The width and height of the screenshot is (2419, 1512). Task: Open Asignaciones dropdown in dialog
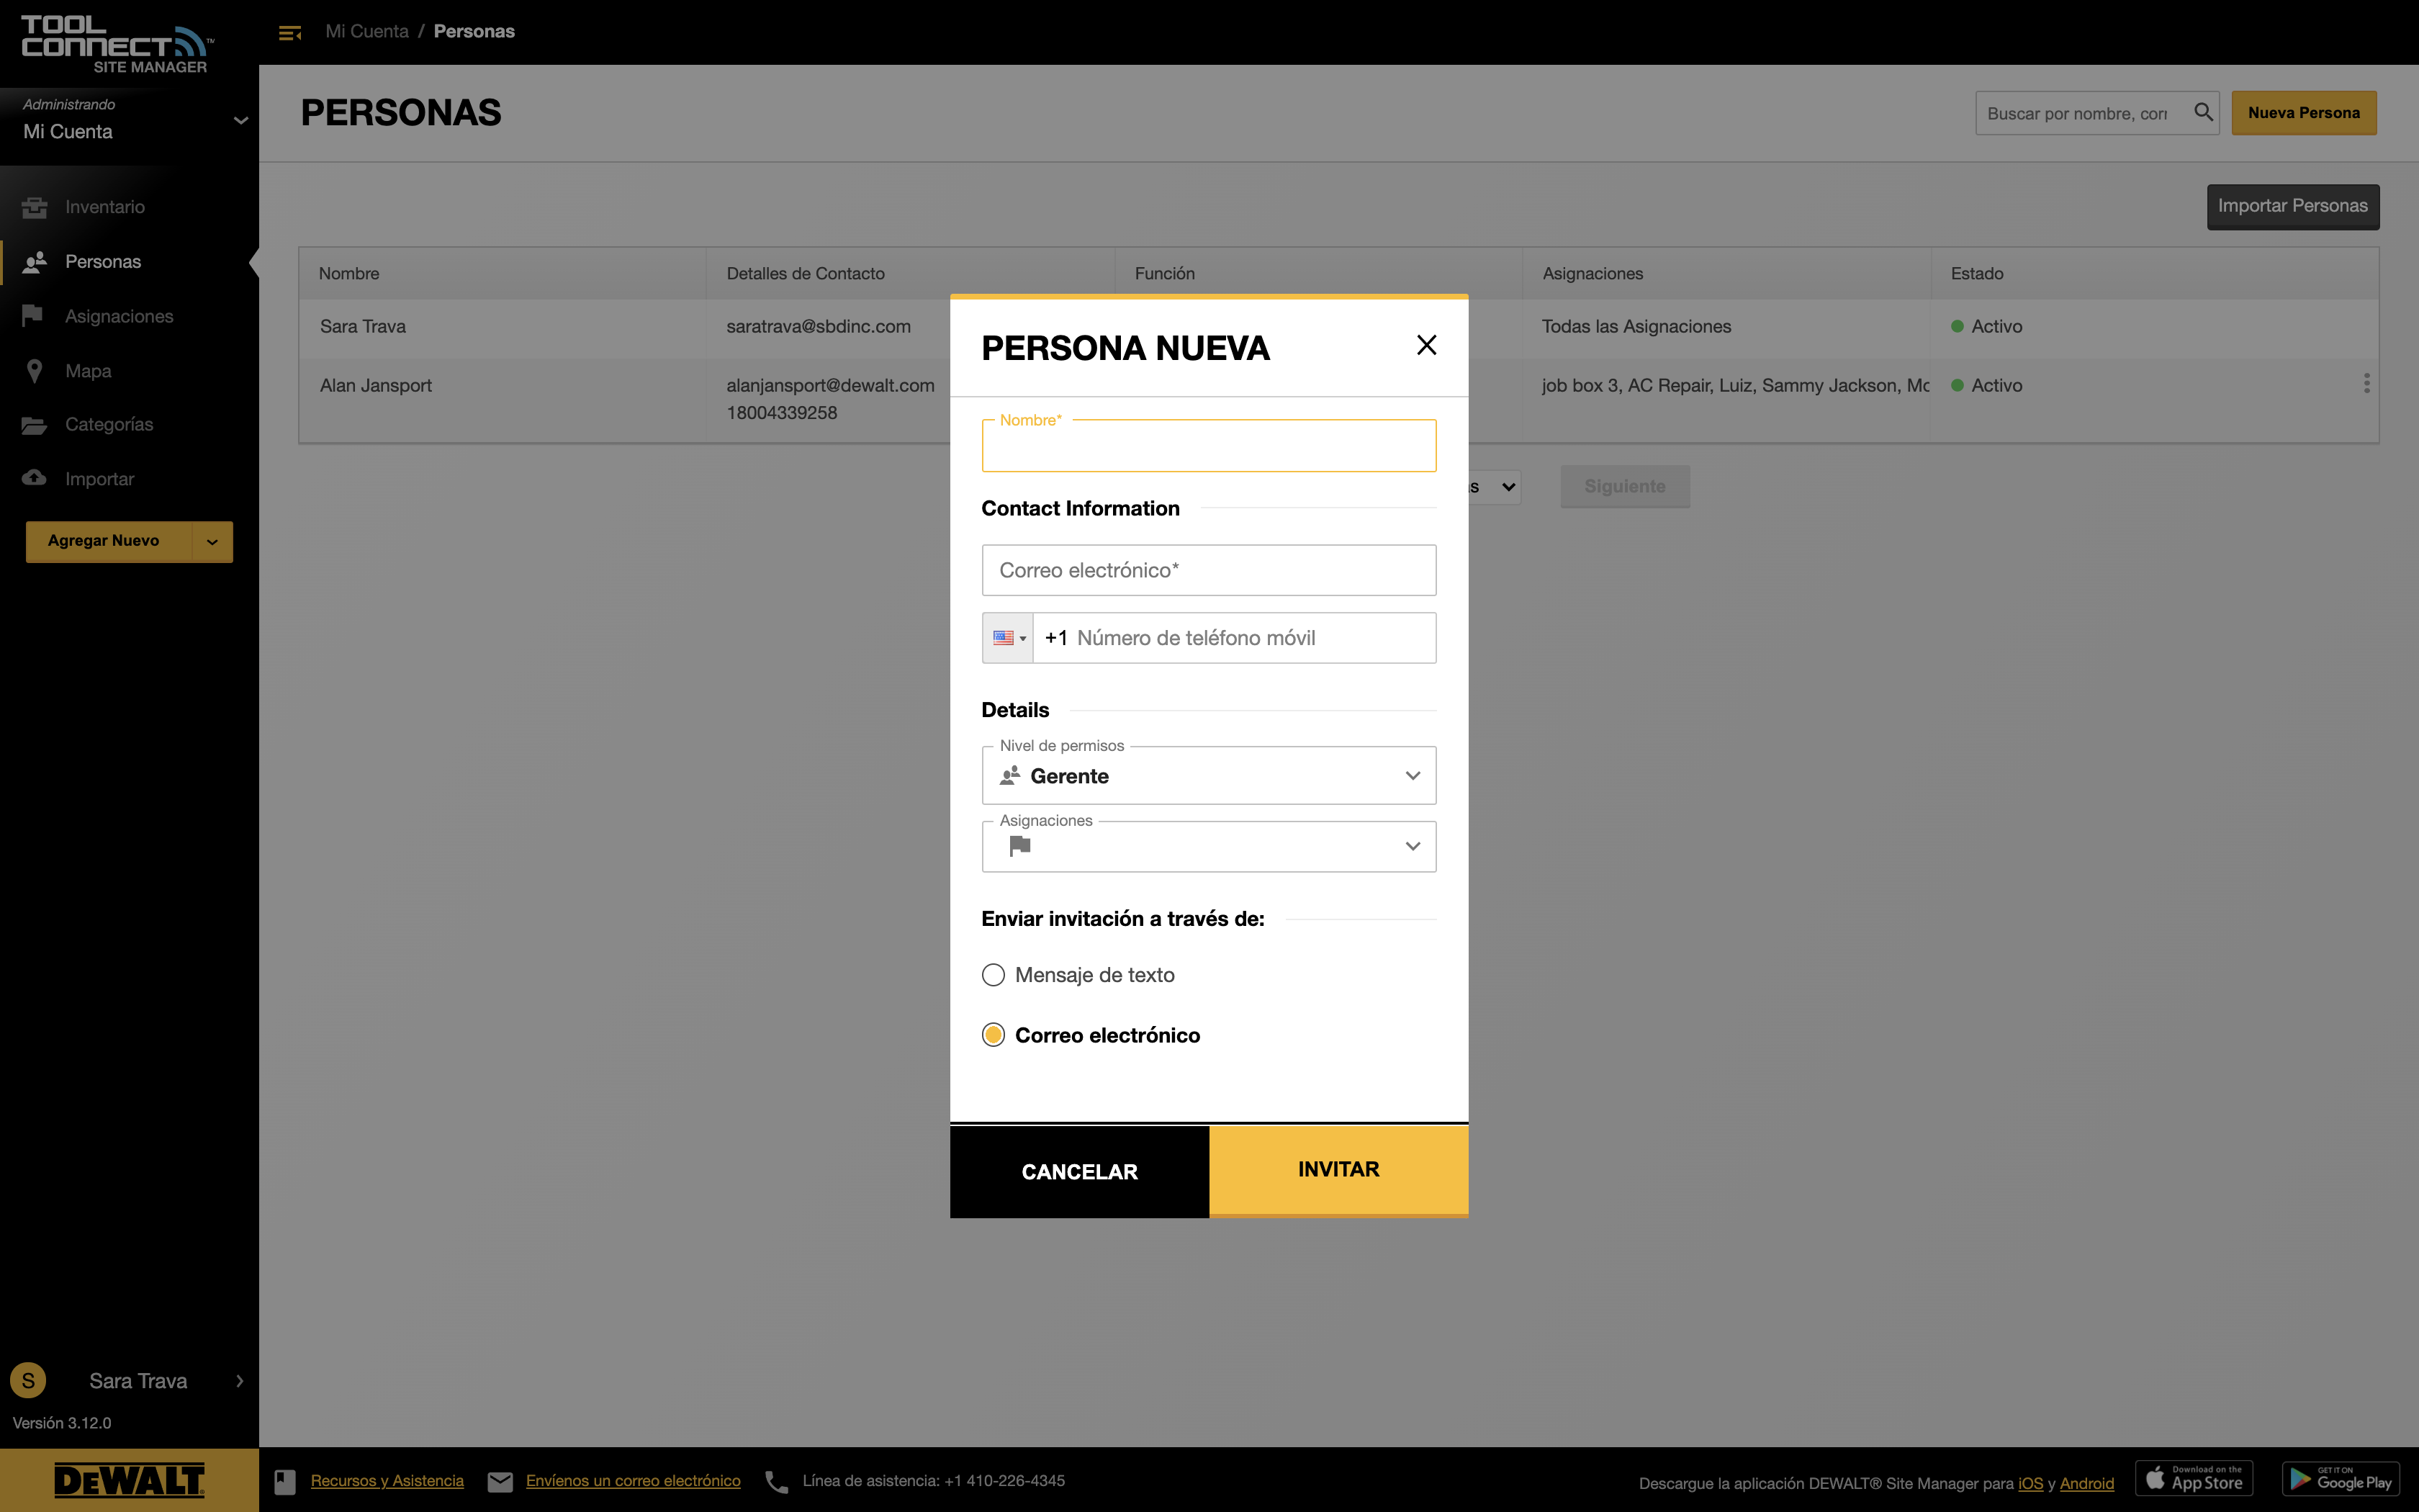coord(1209,846)
